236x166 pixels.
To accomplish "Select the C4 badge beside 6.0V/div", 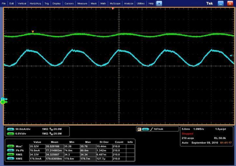I will pyautogui.click(x=11, y=134).
